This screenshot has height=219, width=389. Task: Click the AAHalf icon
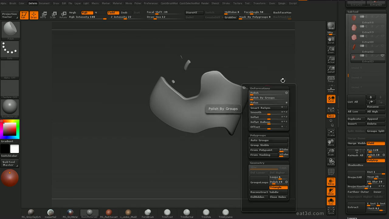[331, 70]
